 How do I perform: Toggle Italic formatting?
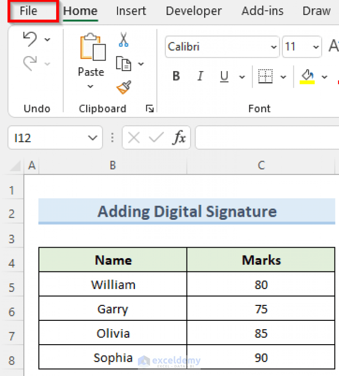[x=200, y=76]
